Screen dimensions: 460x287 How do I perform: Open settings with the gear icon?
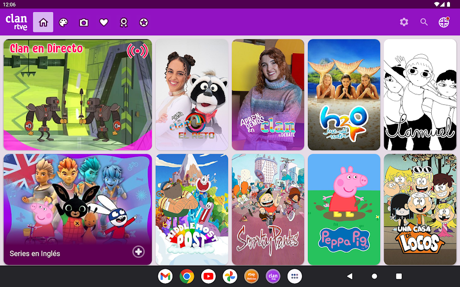tap(404, 22)
